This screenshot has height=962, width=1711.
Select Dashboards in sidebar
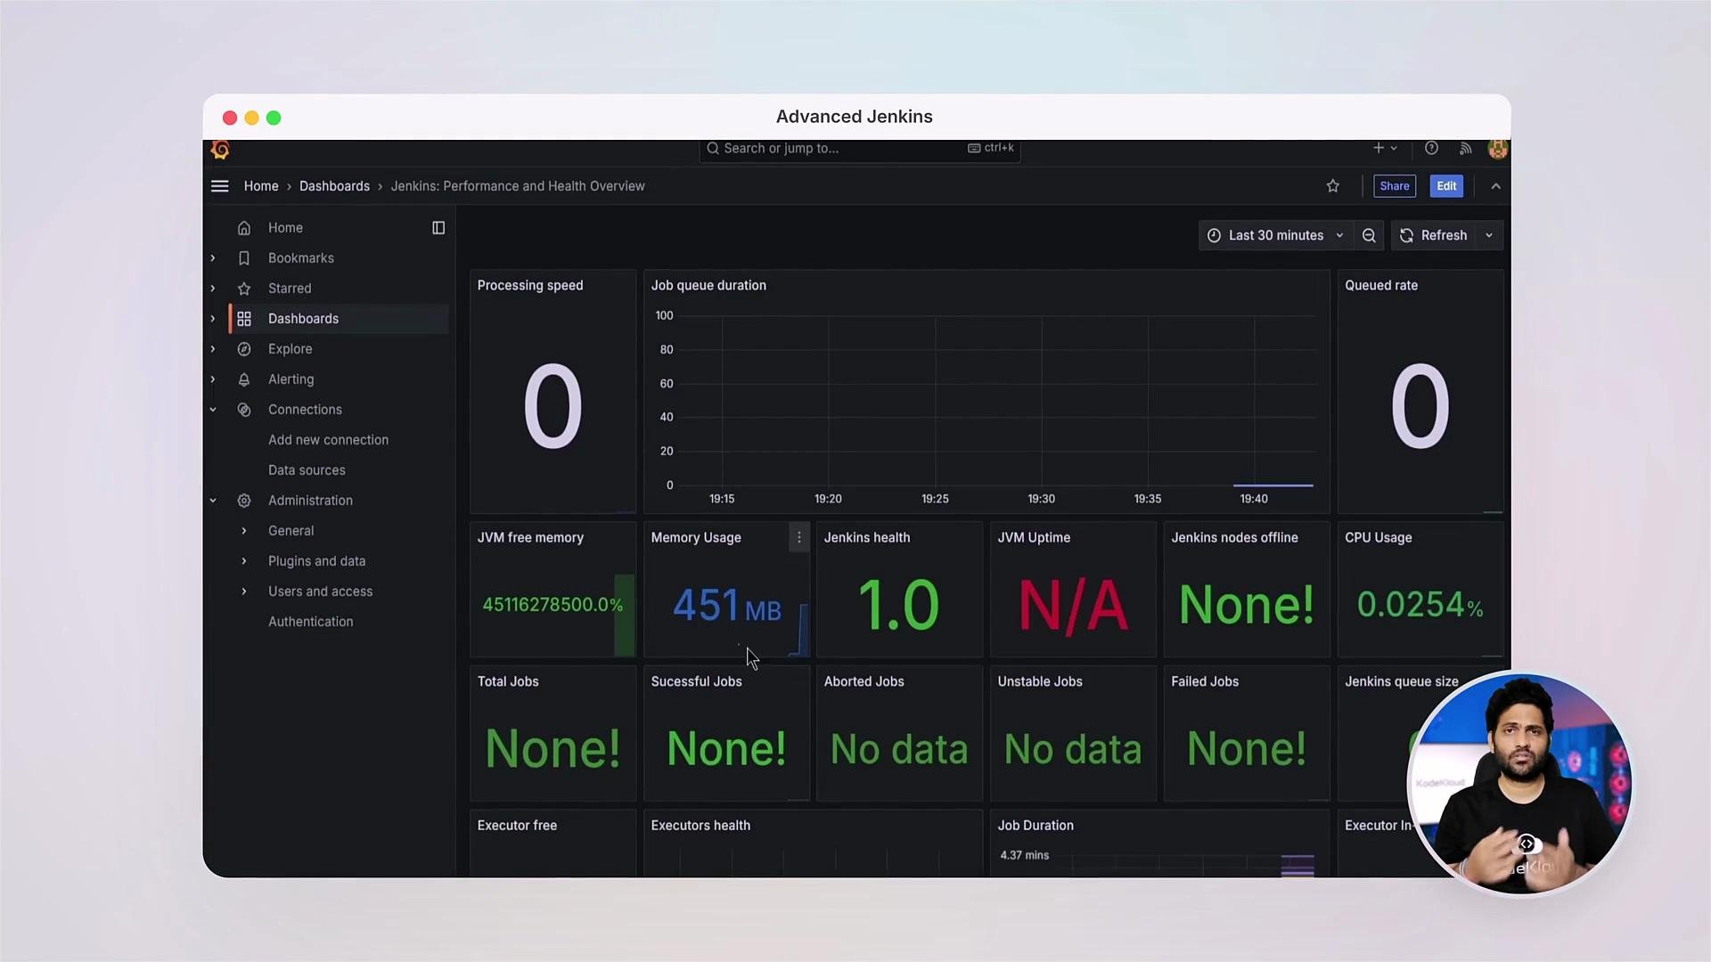303,319
